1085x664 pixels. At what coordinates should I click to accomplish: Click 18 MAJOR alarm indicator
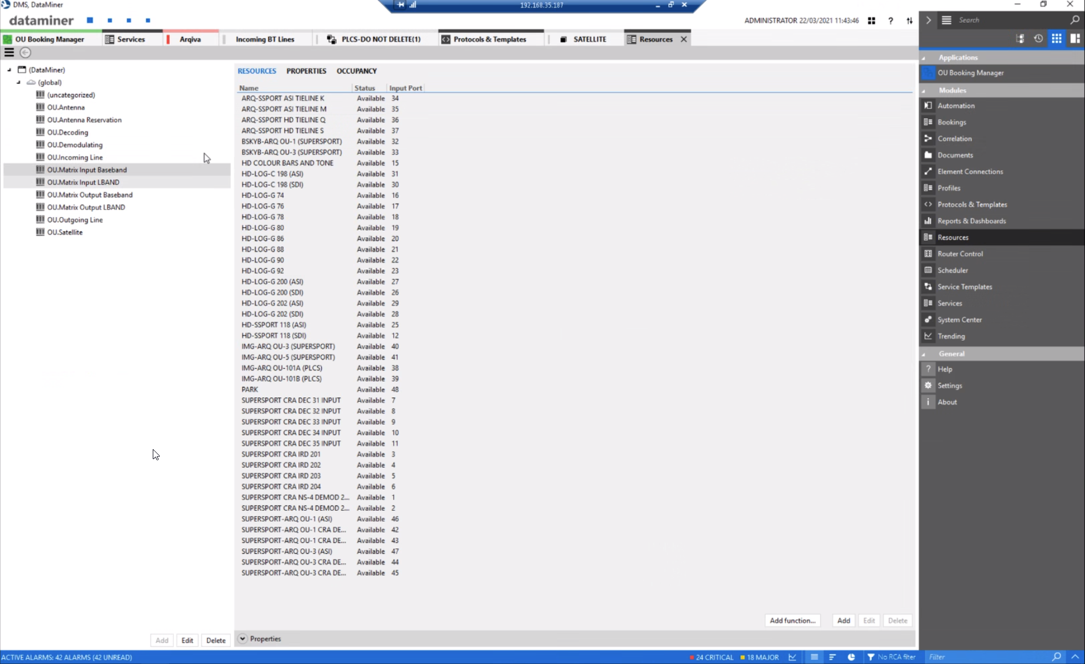click(760, 657)
